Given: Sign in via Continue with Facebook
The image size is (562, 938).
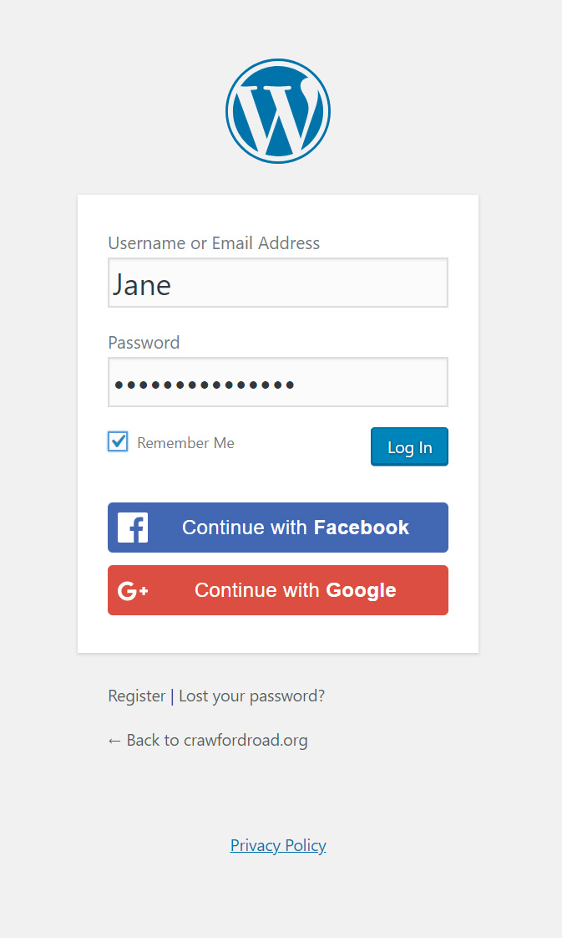Looking at the screenshot, I should [x=278, y=528].
